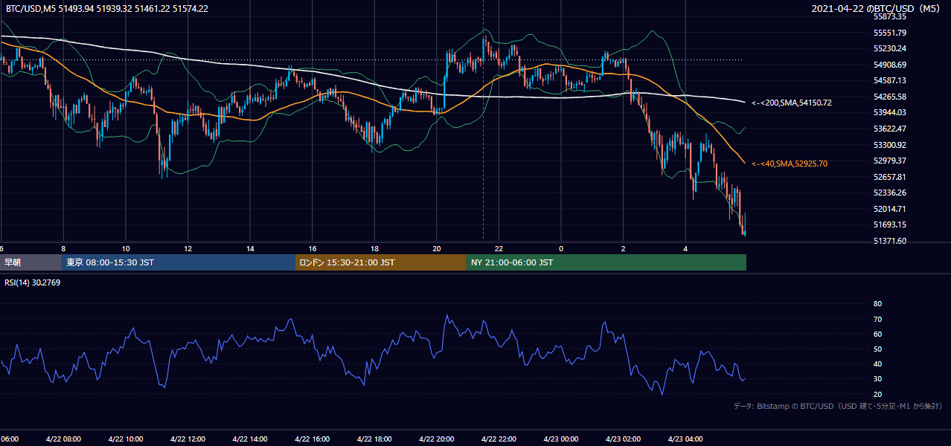Click hour label 14 under price chart

[x=250, y=248]
